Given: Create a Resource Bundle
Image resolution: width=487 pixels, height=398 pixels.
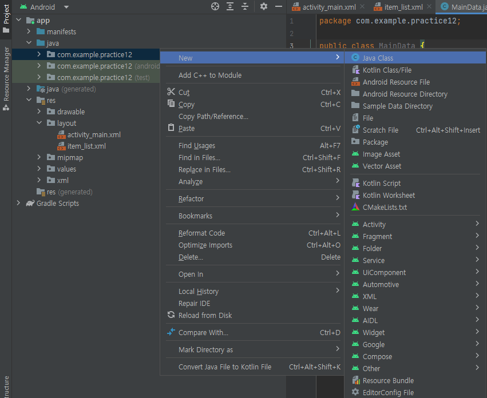Looking at the screenshot, I should (x=415, y=380).
